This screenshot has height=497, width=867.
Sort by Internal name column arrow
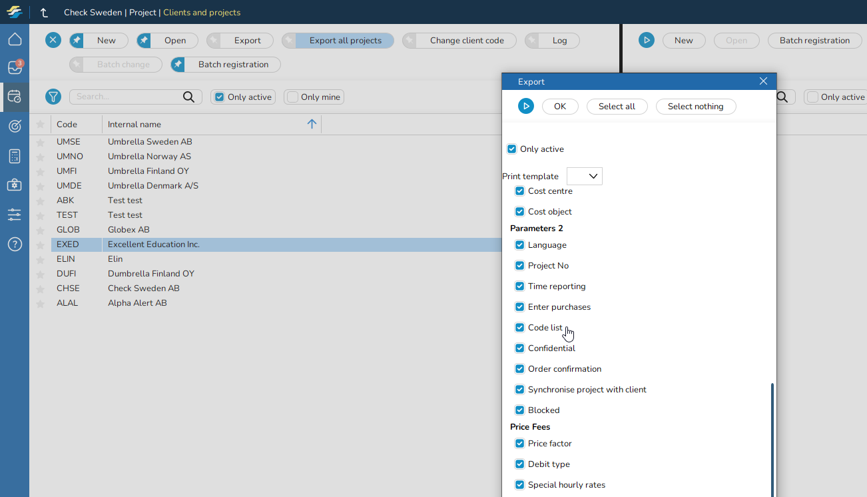[x=312, y=124]
